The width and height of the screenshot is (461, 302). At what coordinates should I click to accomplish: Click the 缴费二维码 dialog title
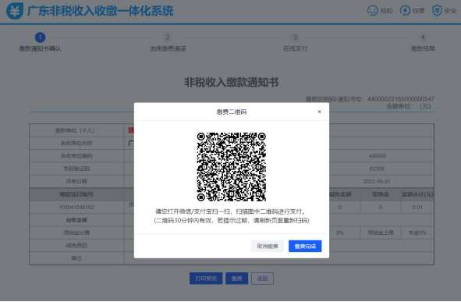pos(232,112)
